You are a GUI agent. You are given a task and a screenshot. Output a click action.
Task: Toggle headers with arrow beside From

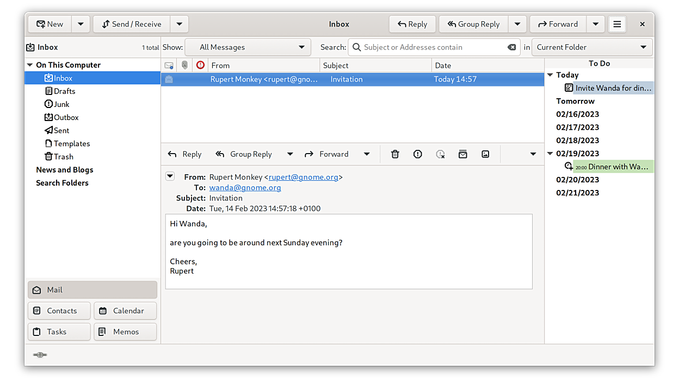pyautogui.click(x=170, y=176)
